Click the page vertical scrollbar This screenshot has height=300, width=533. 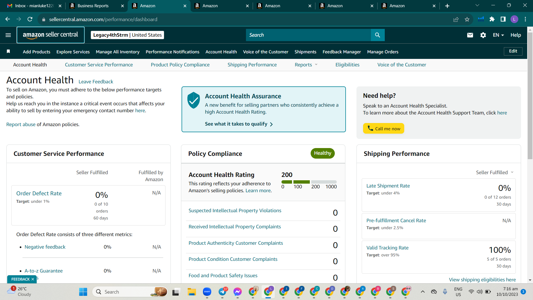pyautogui.click(x=530, y=96)
